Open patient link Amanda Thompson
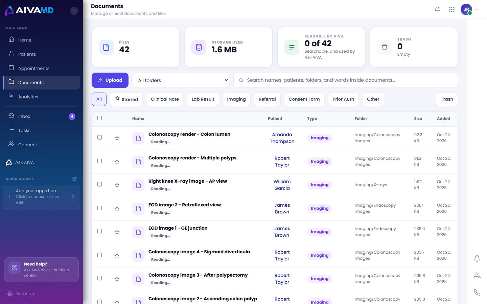The width and height of the screenshot is (487, 304). pos(282,138)
